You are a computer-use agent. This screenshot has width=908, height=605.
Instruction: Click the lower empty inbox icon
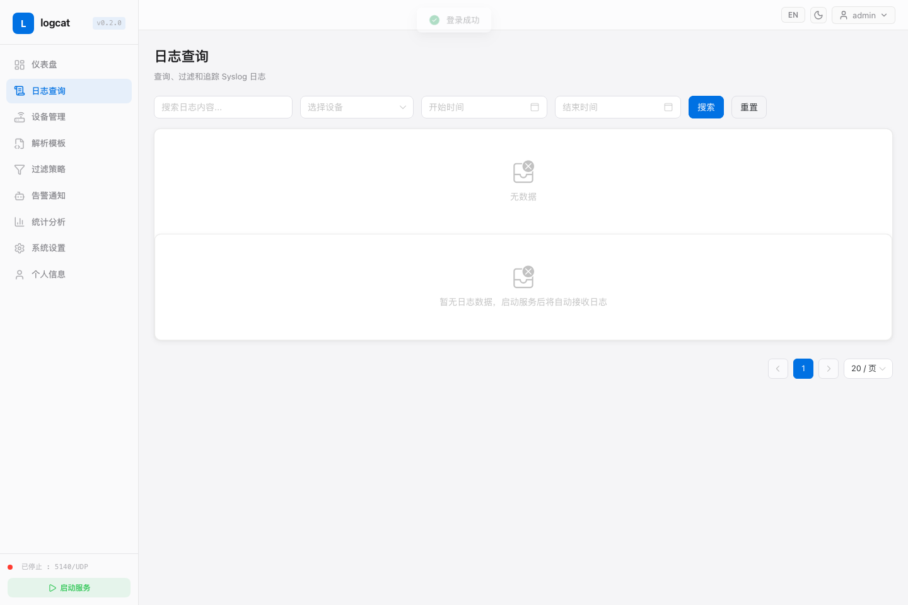pos(523,277)
